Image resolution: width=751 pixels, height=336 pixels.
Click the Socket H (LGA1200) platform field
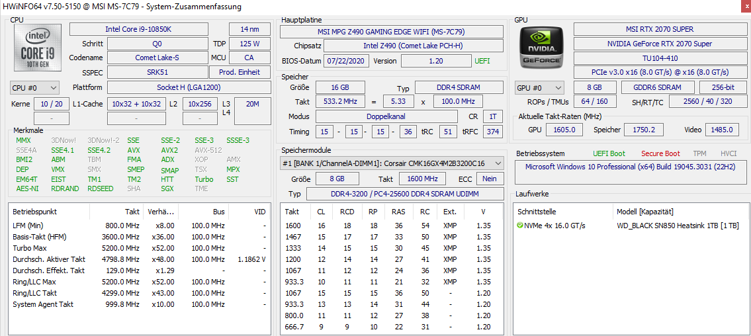pyautogui.click(x=189, y=87)
